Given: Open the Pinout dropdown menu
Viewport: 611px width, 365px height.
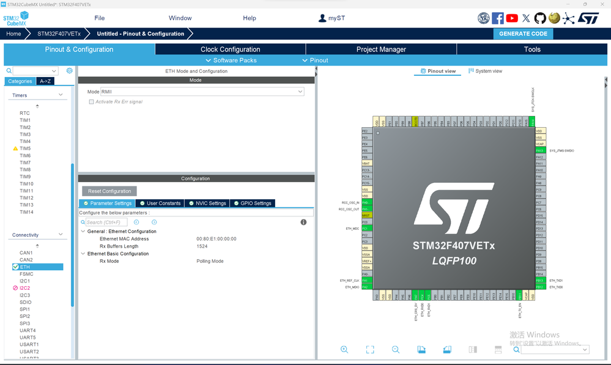Looking at the screenshot, I should [315, 61].
